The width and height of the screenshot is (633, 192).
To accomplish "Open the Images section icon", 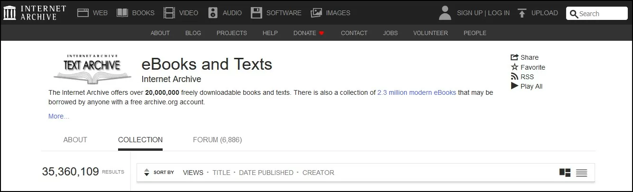I will click(316, 13).
